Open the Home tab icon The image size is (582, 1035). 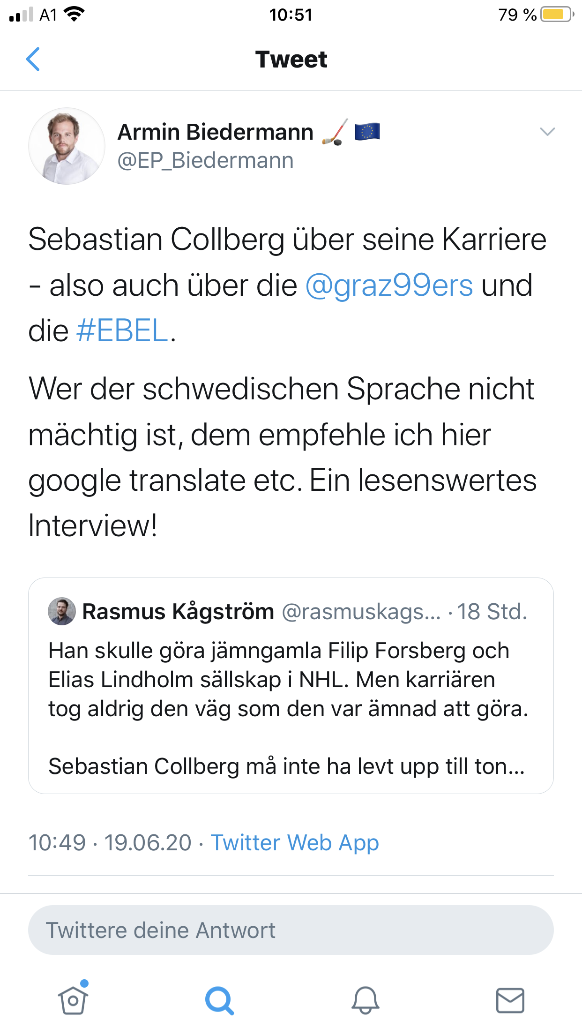coord(73,1000)
